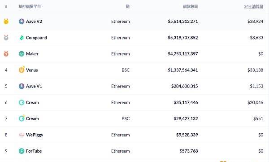
Task: Click the lending platform column header
Action: (30, 7)
